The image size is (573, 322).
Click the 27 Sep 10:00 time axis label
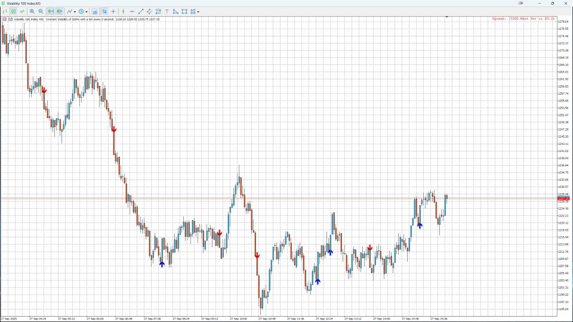[238, 318]
